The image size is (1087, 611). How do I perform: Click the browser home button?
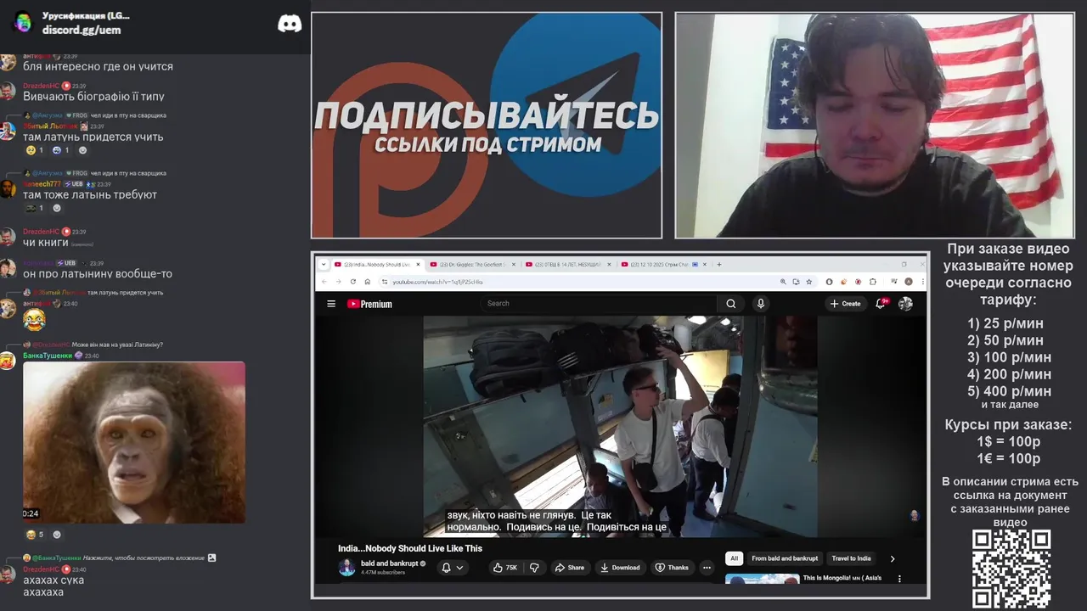(368, 282)
